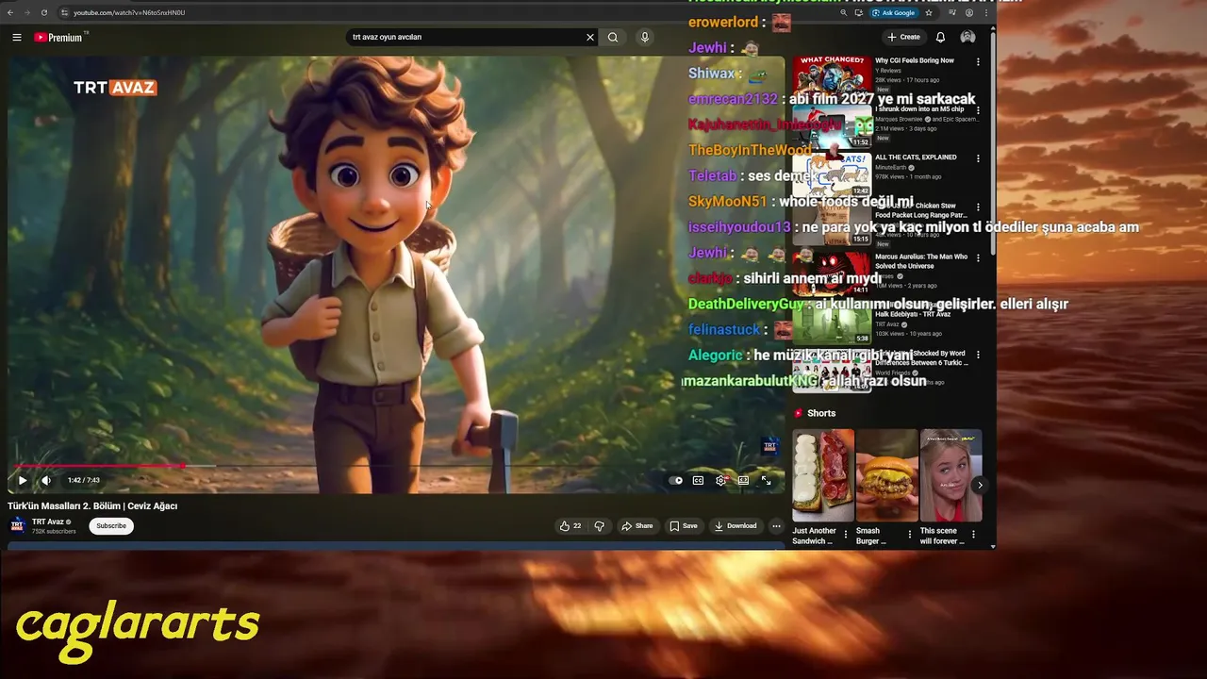Subscribe to TRT Avaz

point(111,525)
